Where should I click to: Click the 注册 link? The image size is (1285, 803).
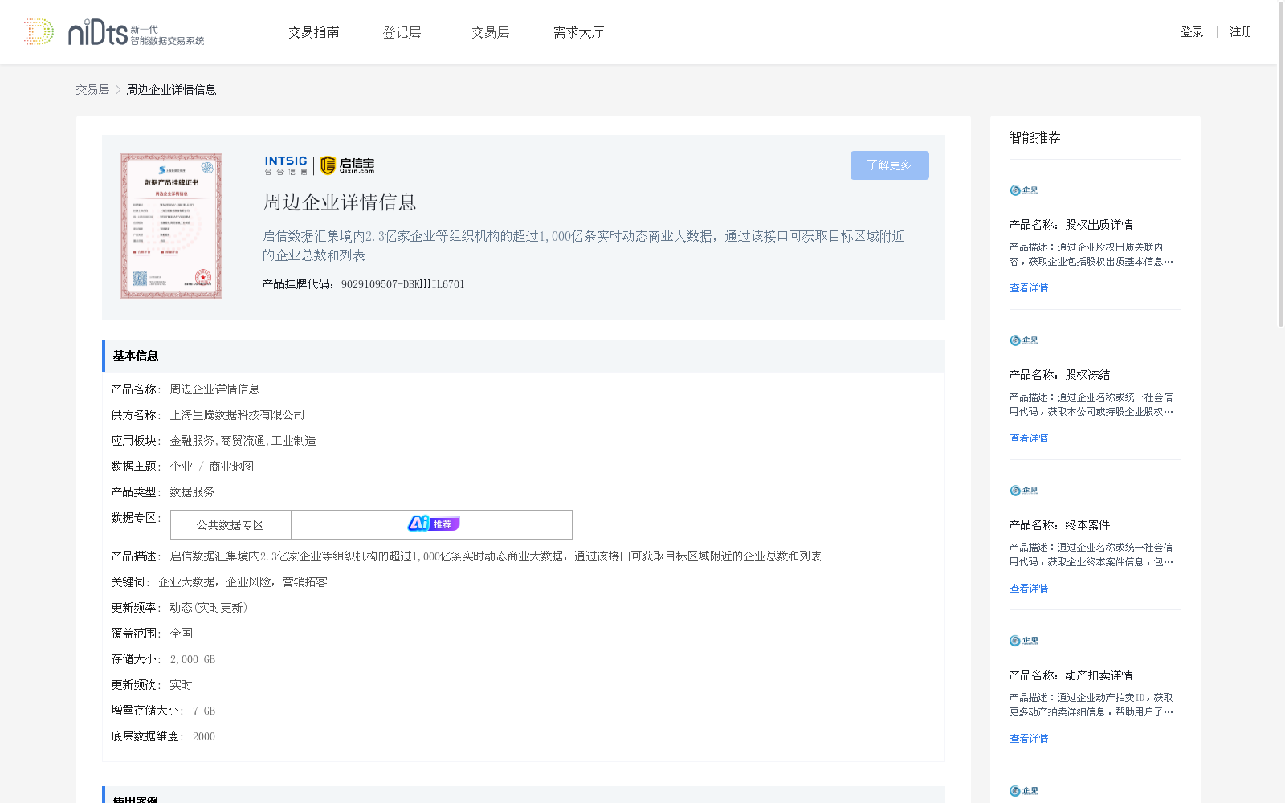tap(1241, 32)
